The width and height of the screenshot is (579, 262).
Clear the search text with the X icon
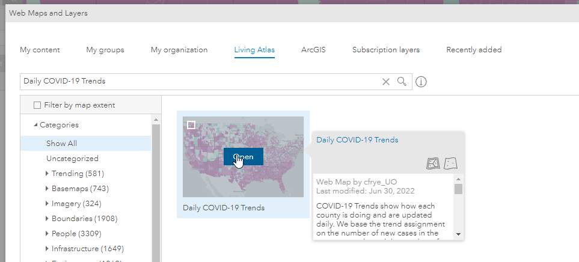click(x=386, y=82)
